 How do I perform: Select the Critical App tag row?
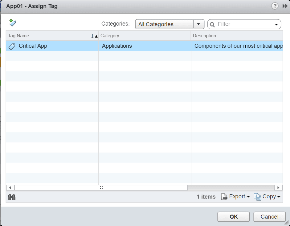pos(144,46)
